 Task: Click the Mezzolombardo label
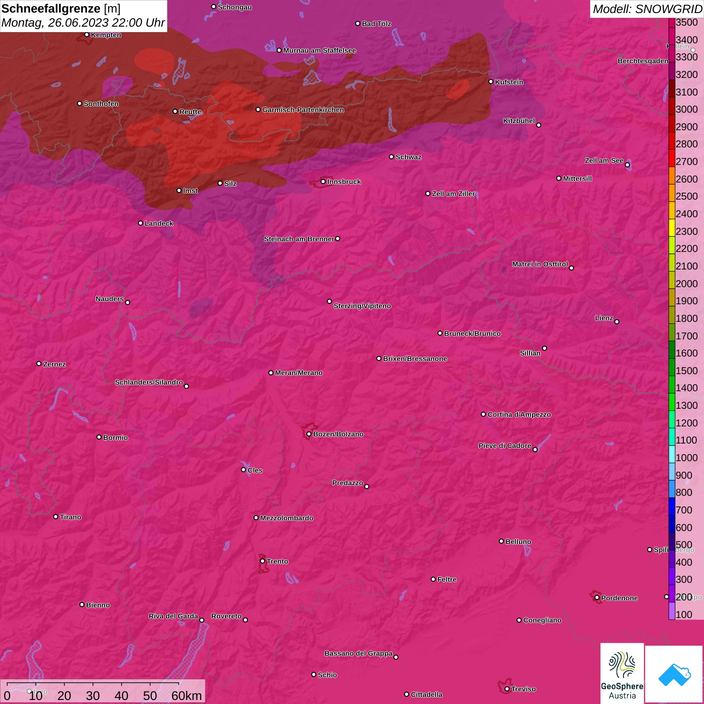click(x=287, y=518)
